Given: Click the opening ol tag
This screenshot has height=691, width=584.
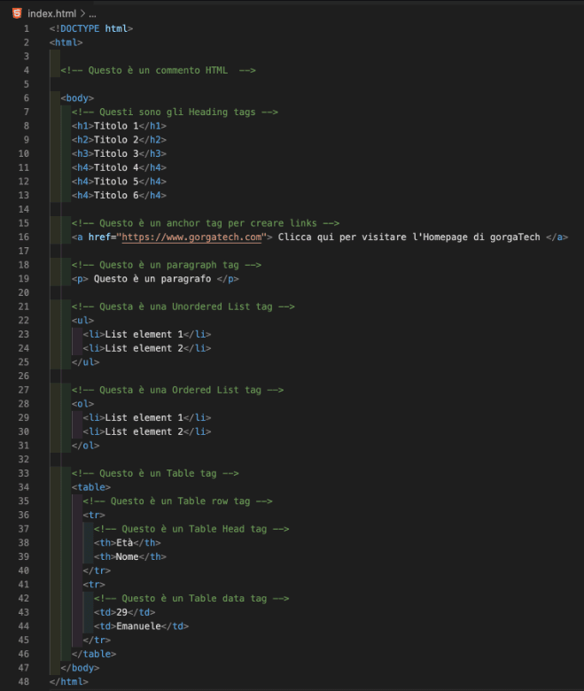Looking at the screenshot, I should coord(83,404).
